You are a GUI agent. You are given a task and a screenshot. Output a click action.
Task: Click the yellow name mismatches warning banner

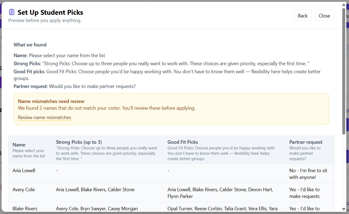[171, 109]
